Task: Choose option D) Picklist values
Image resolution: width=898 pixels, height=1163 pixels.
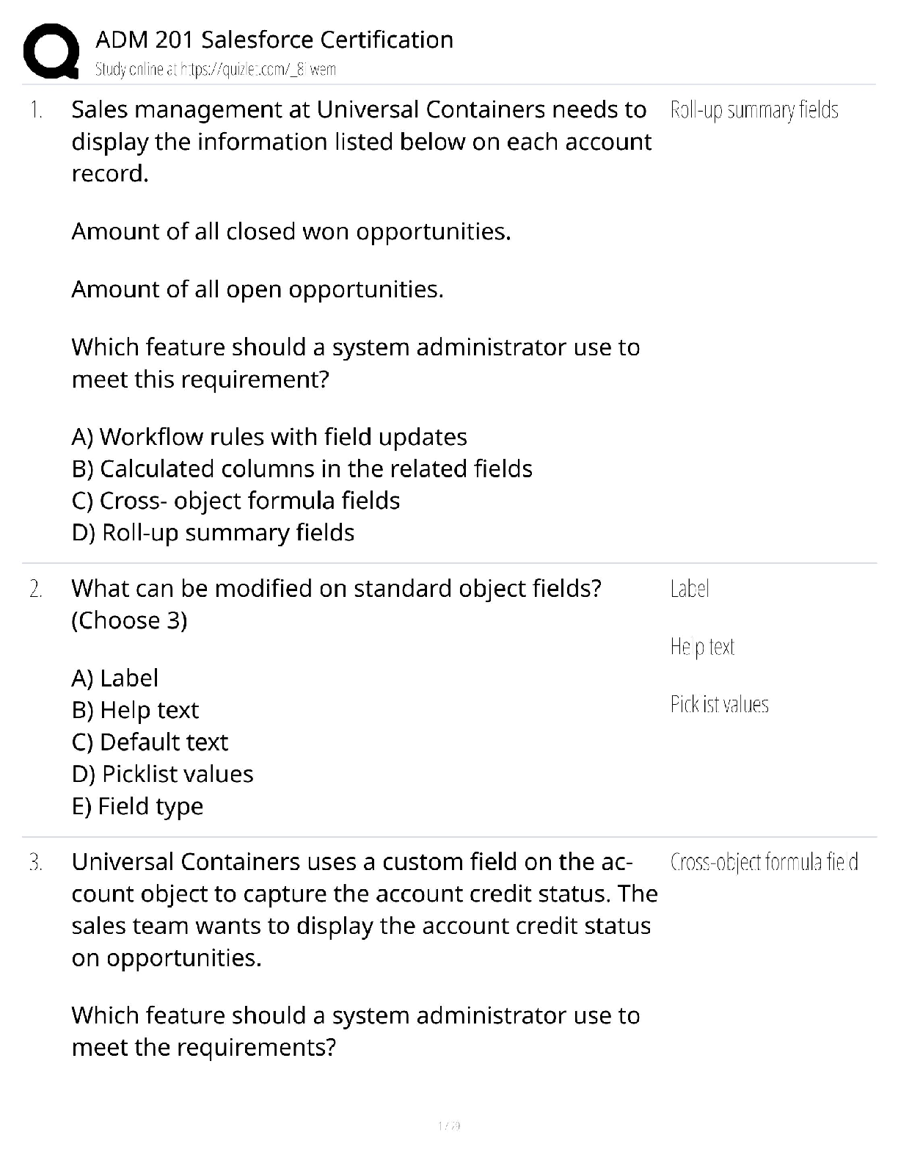Action: click(162, 774)
